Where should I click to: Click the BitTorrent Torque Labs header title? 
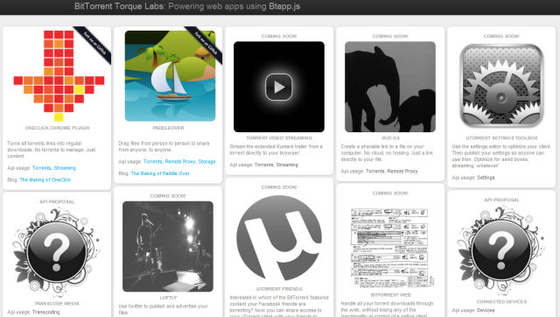(120, 6)
